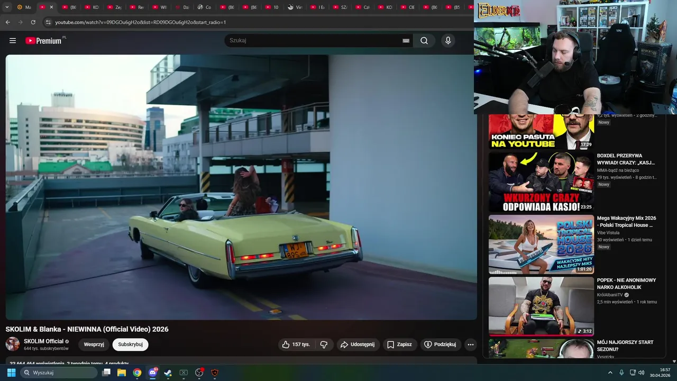677x381 pixels.
Task: Expand the browser tab search dropdown
Action: tap(7, 7)
